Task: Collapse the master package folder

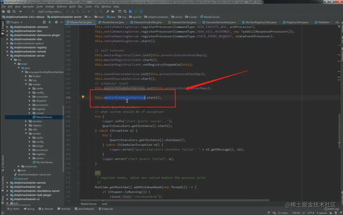Action: [x=26, y=84]
